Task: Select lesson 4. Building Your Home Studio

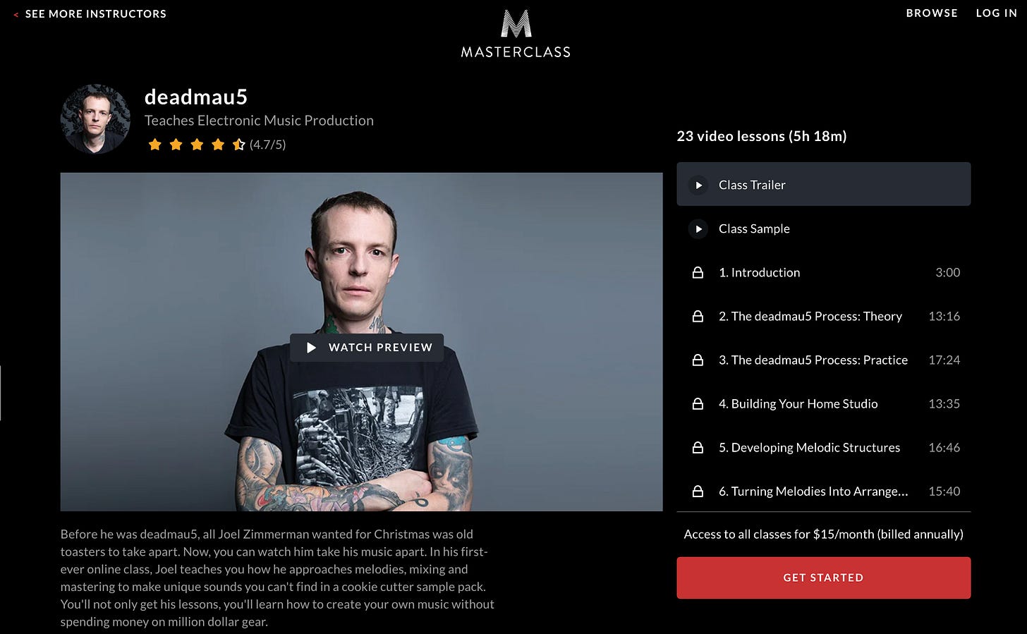Action: point(823,403)
